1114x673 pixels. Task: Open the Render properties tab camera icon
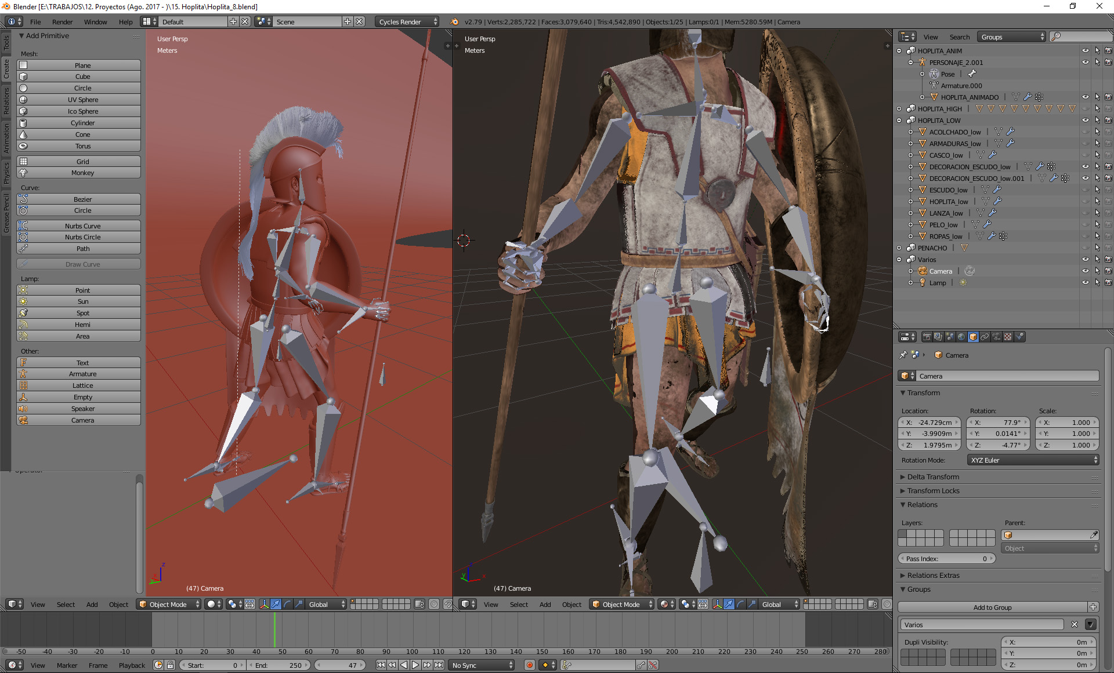927,337
